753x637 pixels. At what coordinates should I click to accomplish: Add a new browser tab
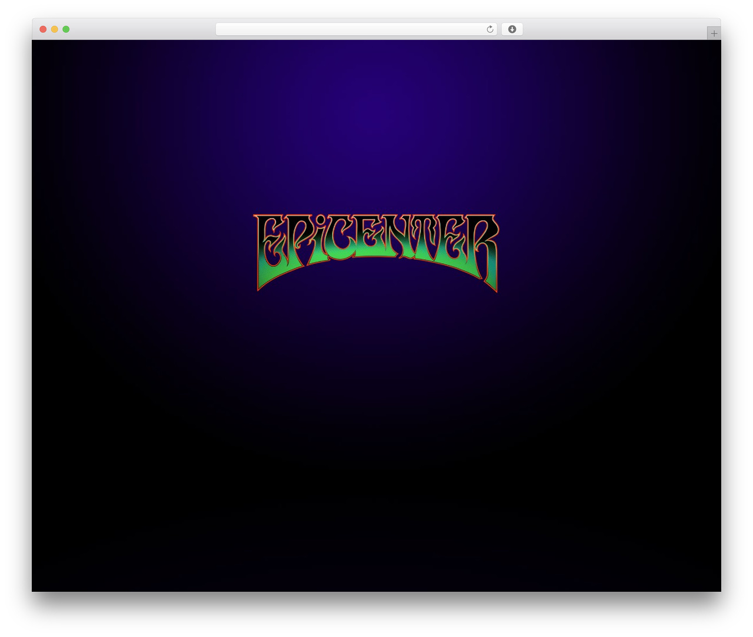coord(714,33)
